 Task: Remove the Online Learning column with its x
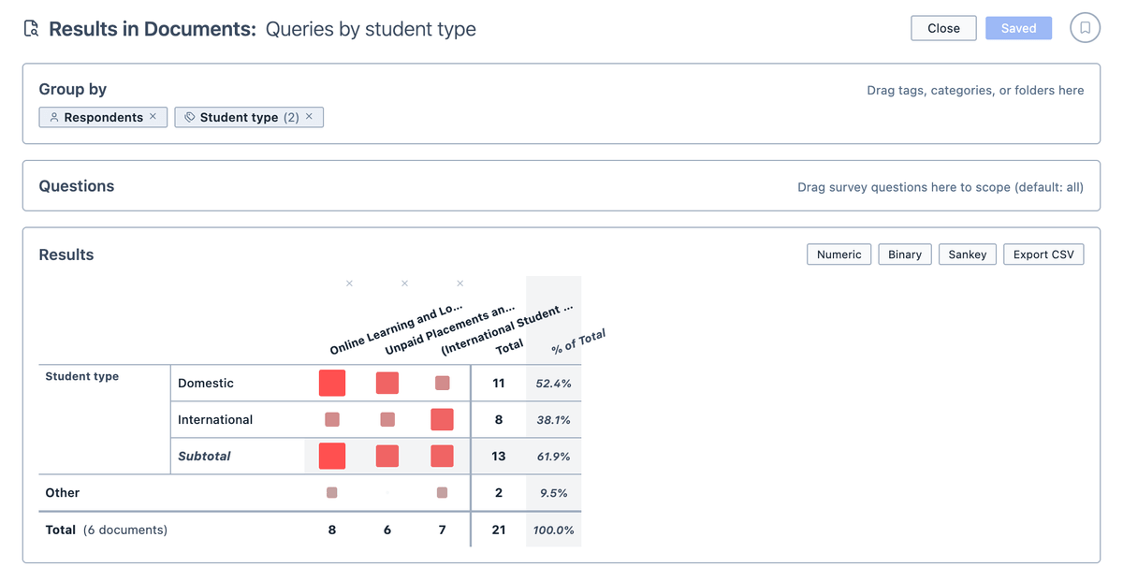coord(349,283)
